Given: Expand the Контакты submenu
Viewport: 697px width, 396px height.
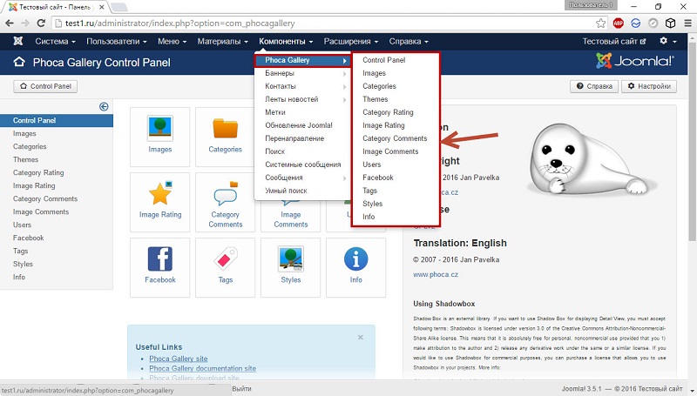Looking at the screenshot, I should (302, 86).
